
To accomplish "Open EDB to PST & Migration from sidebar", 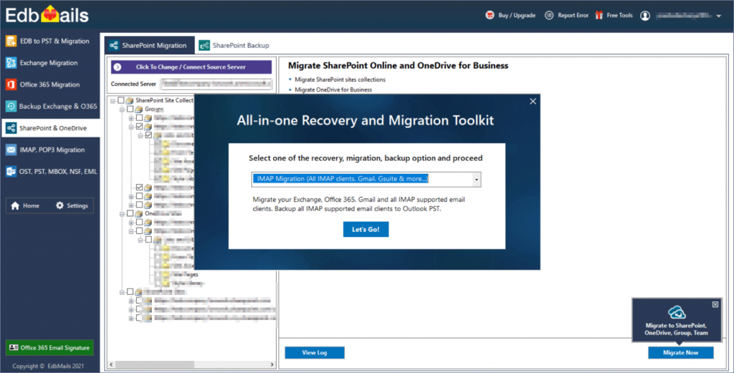I will click(49, 41).
